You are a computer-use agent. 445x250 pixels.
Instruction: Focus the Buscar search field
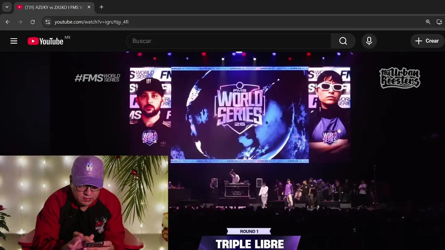[228, 41]
